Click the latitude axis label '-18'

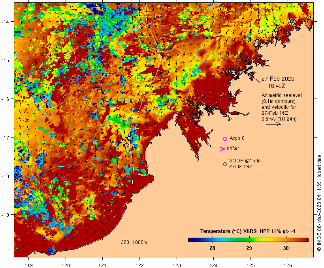click(5, 176)
